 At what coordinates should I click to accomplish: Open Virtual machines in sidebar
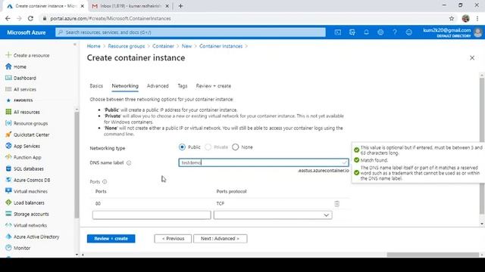(30, 191)
